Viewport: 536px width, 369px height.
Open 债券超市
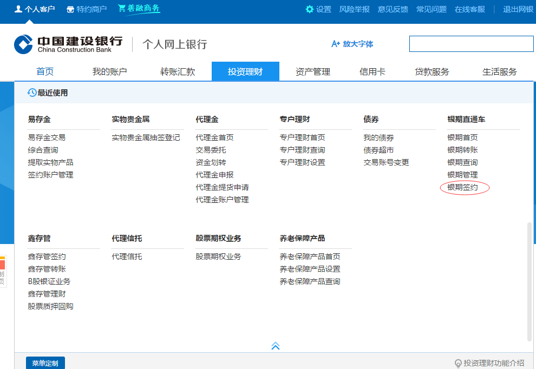pos(379,150)
